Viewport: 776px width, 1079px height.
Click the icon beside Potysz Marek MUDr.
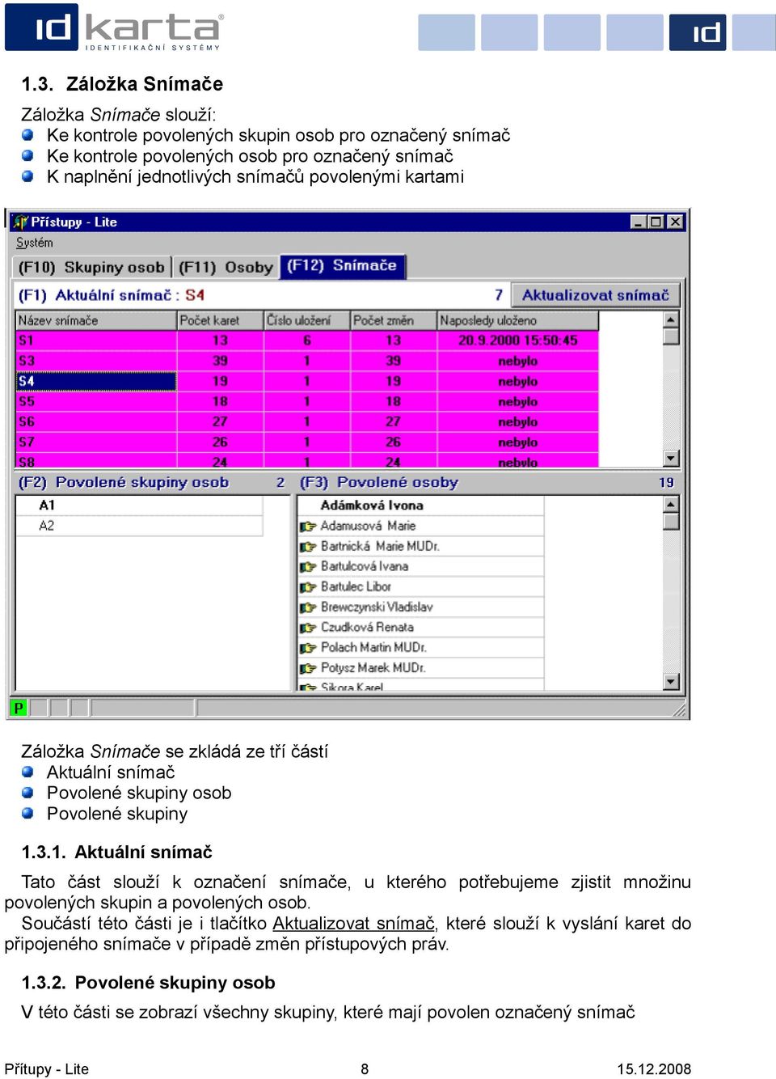pos(308,668)
